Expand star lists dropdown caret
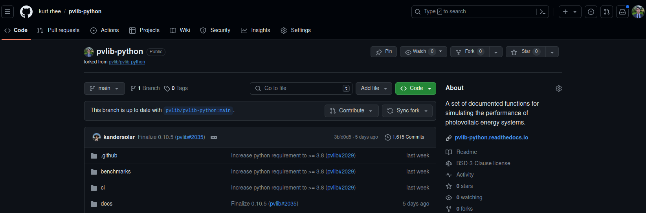646x213 pixels. [x=552, y=52]
